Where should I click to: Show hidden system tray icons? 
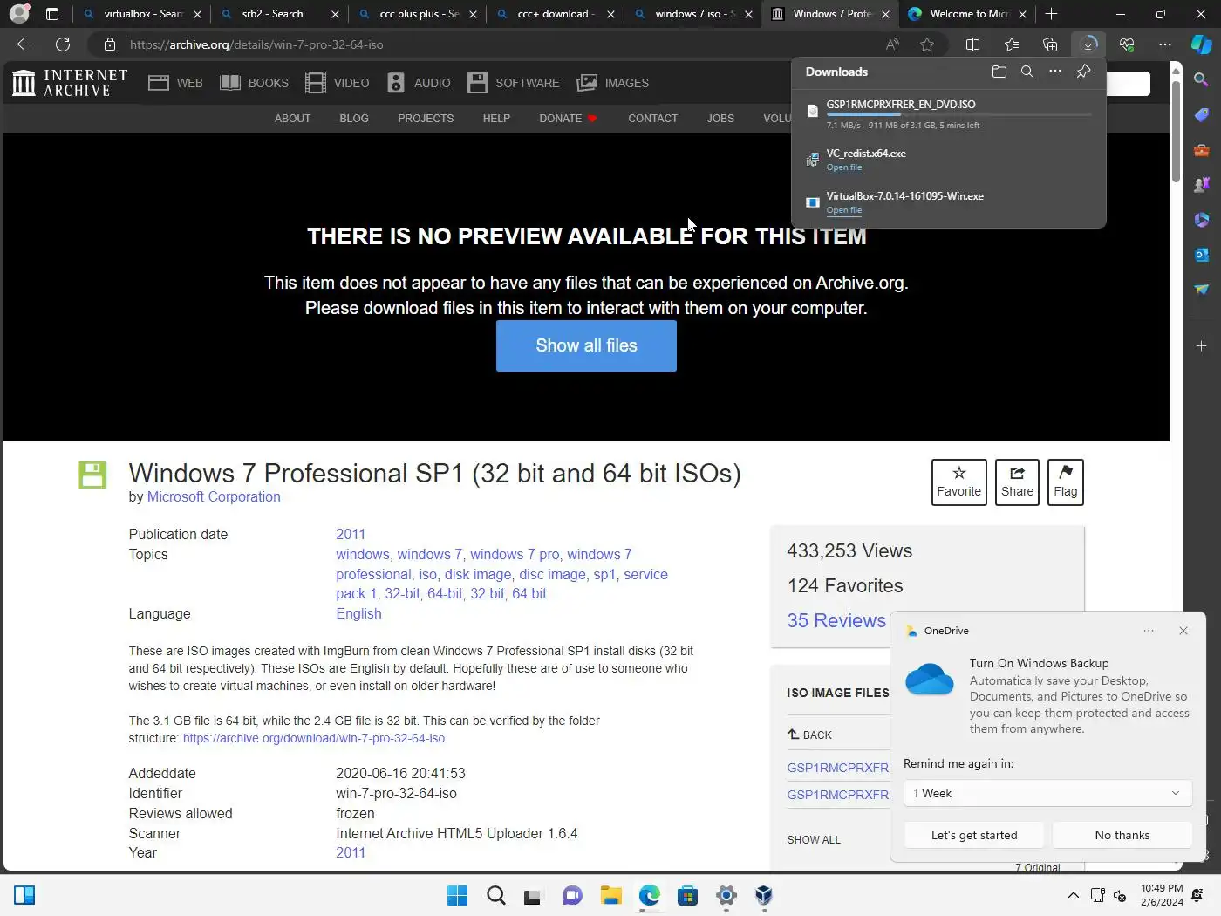pyautogui.click(x=1074, y=895)
